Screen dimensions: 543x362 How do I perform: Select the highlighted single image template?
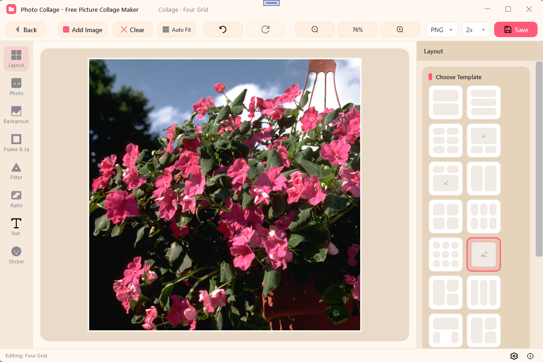pos(484,254)
